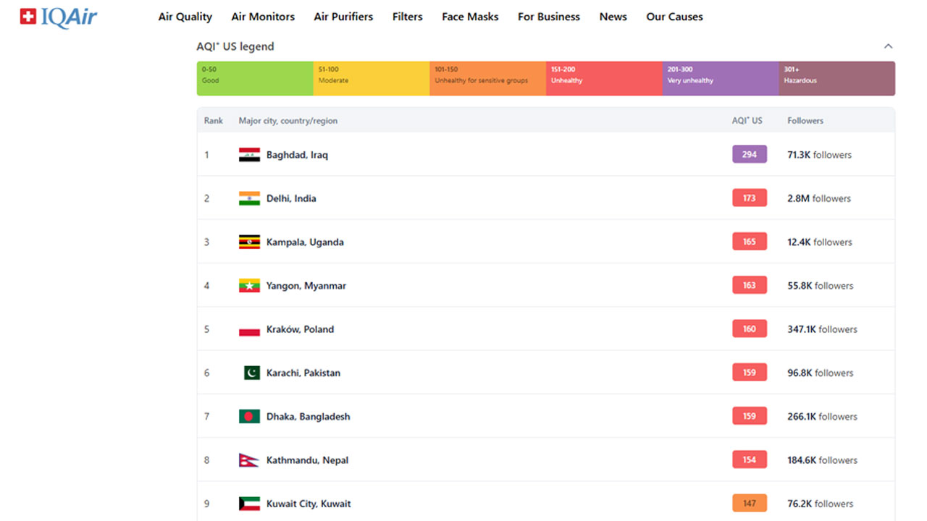Screen dimensions: 927x521
Task: Click the purple Very unhealthy legend swatch
Action: [x=720, y=78]
